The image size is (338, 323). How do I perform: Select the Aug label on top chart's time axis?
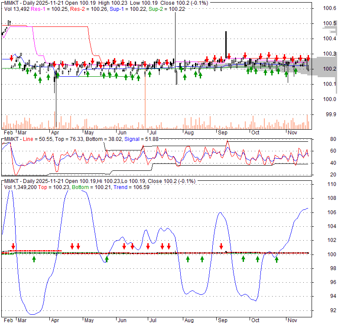(x=188, y=132)
